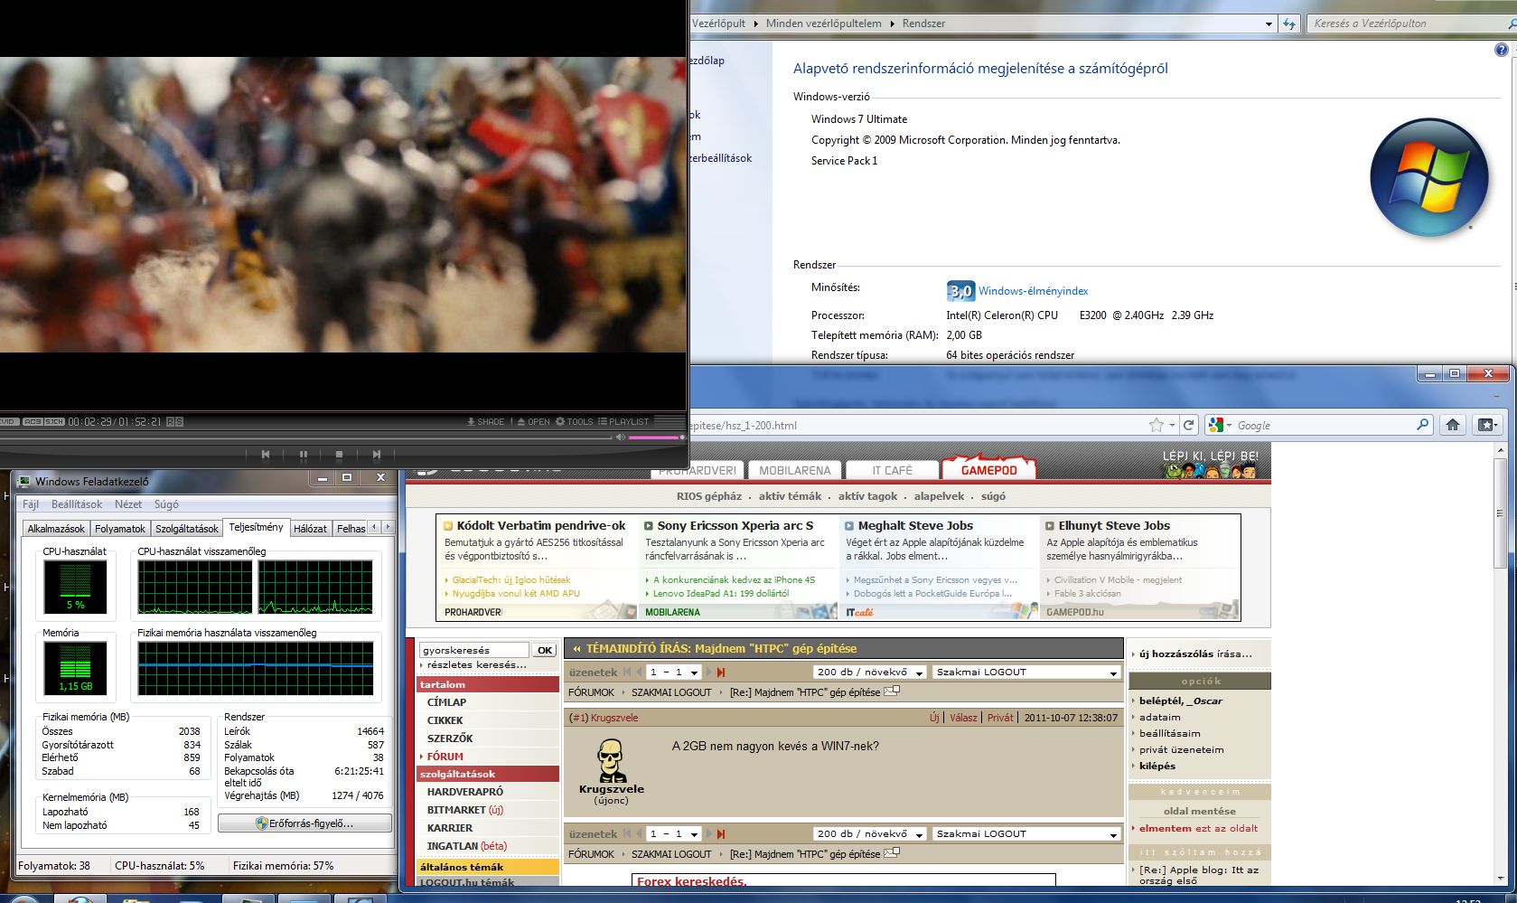Mute audio with the player speaker icon

(x=621, y=437)
